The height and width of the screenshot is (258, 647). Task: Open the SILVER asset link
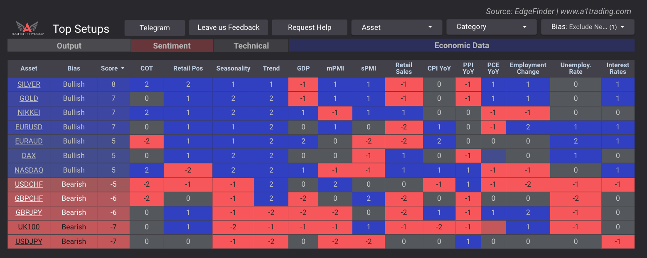29,84
